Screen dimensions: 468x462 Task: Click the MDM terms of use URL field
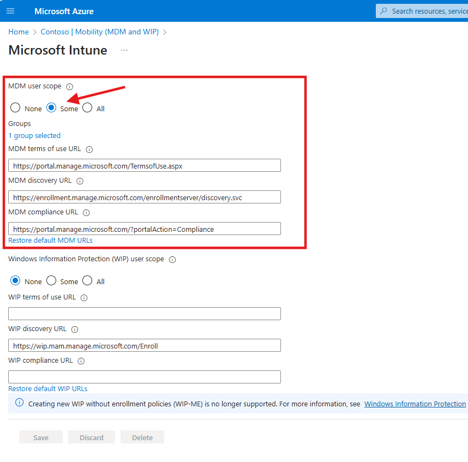(145, 165)
